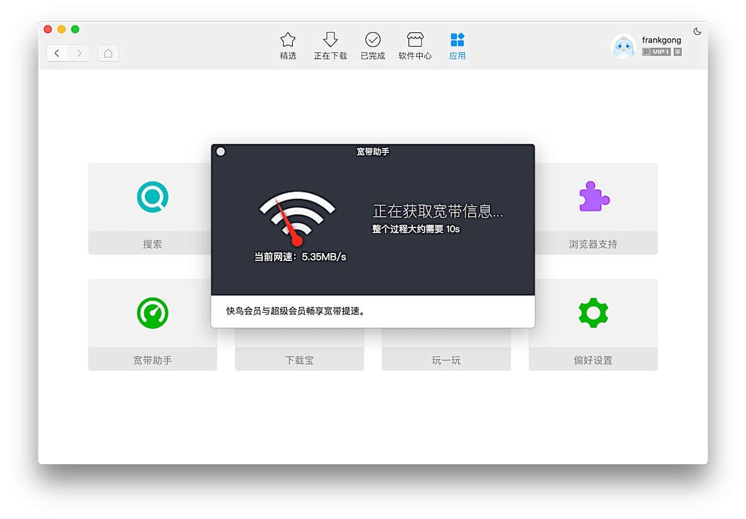This screenshot has width=746, height=519.
Task: Go to home via house icon
Action: coord(108,53)
